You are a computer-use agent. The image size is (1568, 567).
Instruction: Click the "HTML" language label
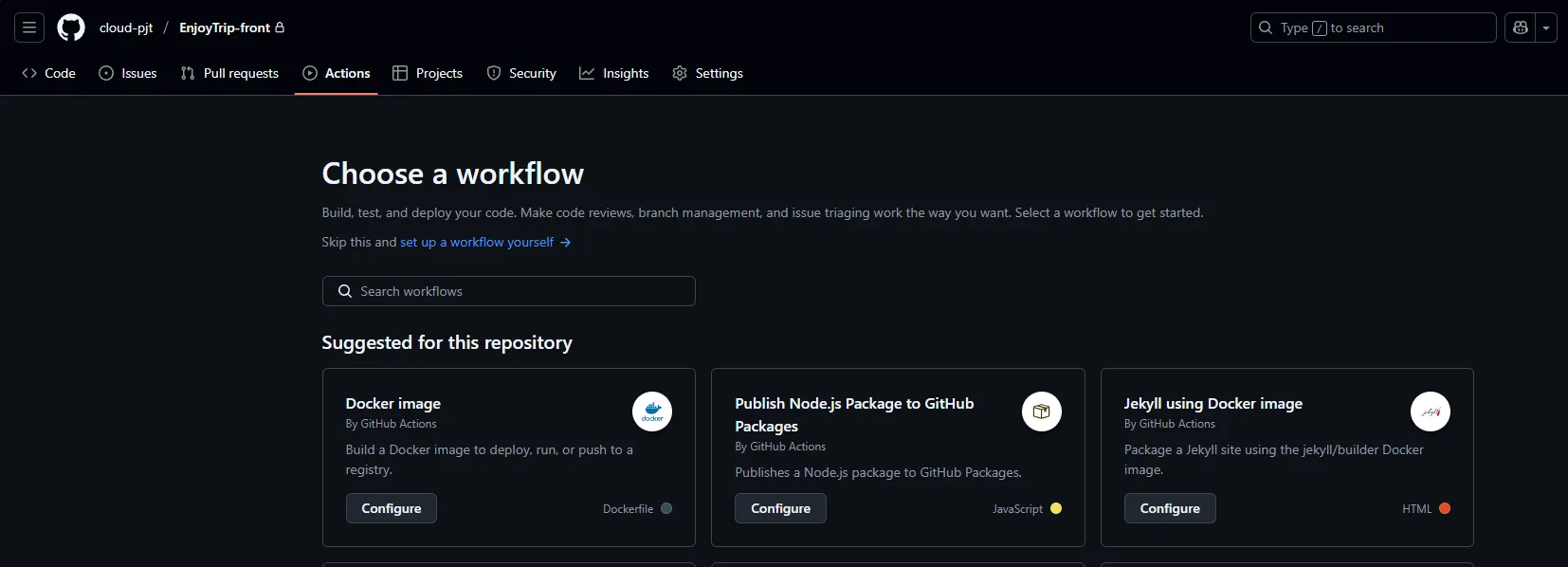[x=1416, y=509]
